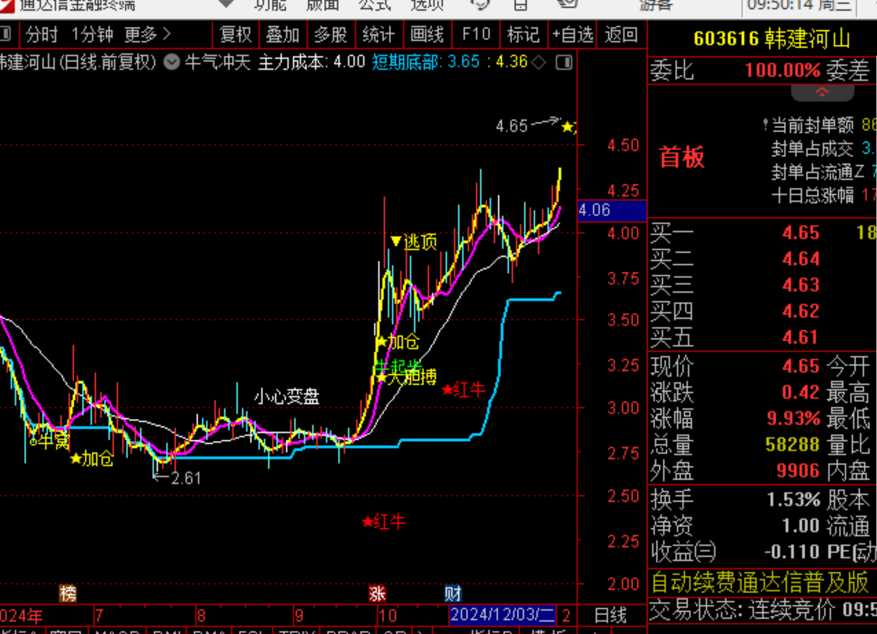Click the 牛气冲天 indicator name
This screenshot has height=634, width=877.
click(218, 62)
